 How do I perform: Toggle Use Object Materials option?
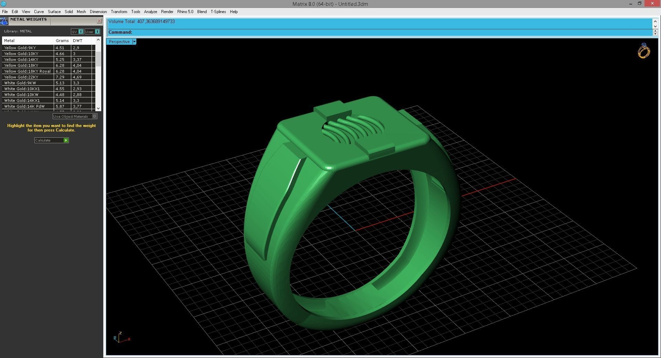point(75,116)
